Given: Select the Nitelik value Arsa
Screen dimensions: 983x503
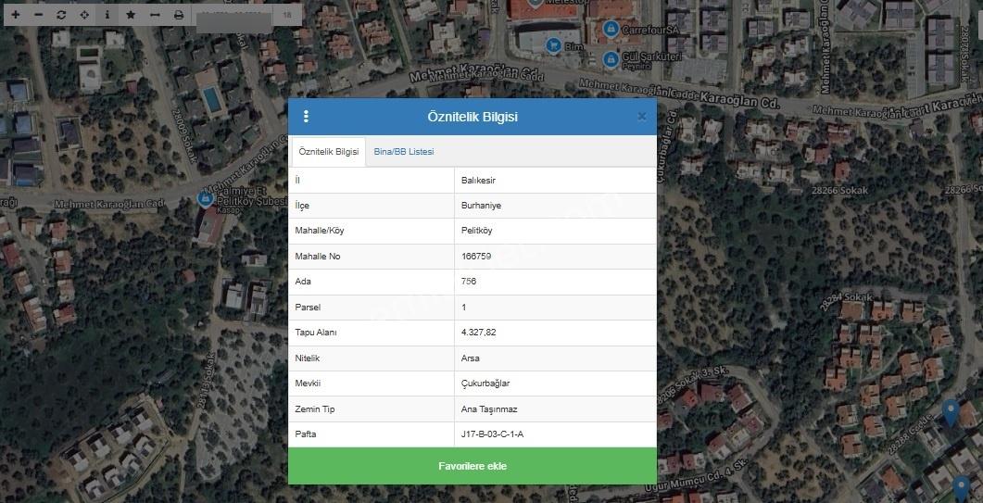Looking at the screenshot, I should (x=556, y=358).
